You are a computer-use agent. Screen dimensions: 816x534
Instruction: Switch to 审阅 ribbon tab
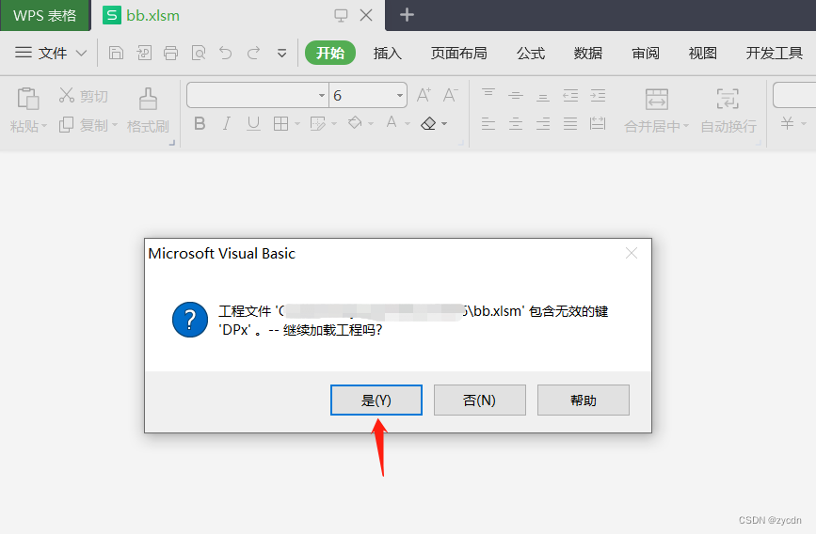pyautogui.click(x=646, y=53)
